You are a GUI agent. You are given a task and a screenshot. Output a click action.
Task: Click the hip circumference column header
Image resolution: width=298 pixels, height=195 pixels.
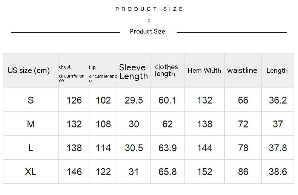click(x=103, y=74)
